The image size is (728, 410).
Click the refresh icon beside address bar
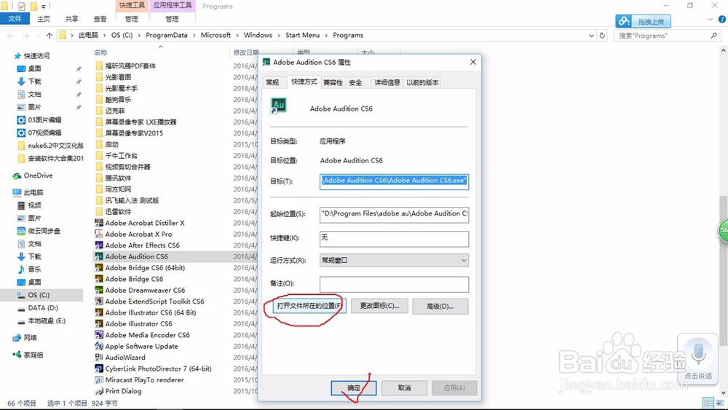(602, 35)
